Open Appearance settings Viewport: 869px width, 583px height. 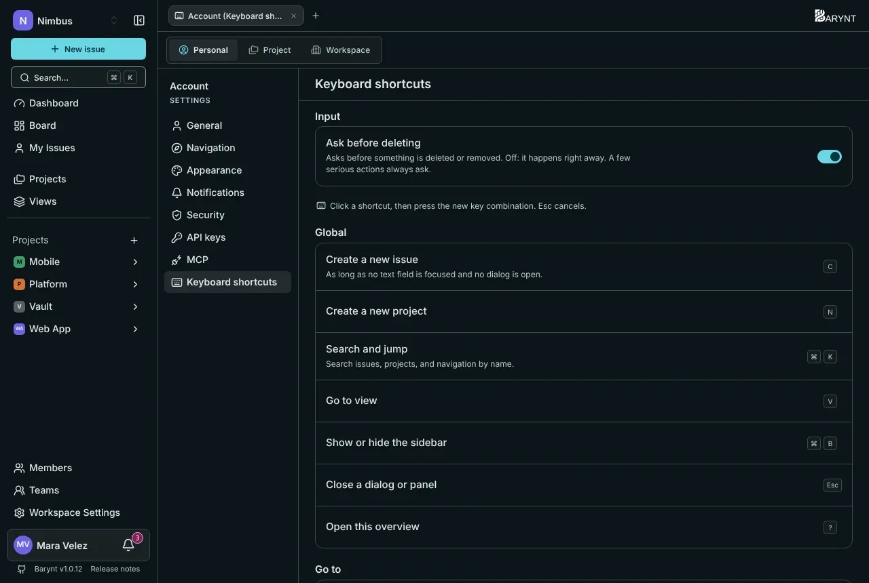227,170
